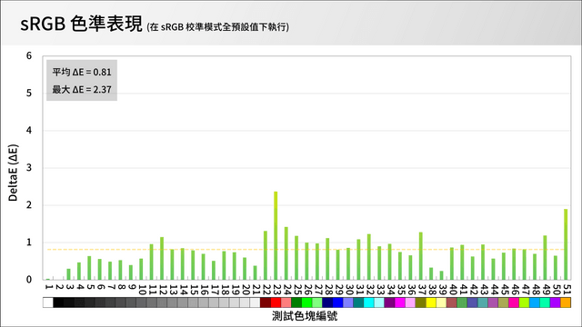Click the bar for patch 3

(x=69, y=274)
